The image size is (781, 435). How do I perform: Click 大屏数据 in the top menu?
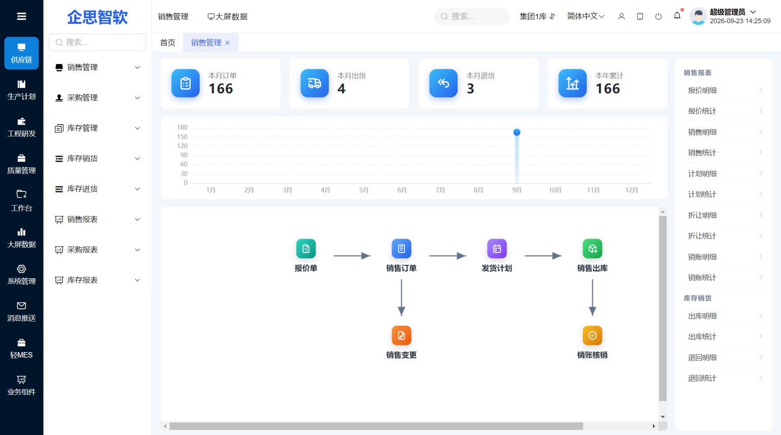(227, 16)
